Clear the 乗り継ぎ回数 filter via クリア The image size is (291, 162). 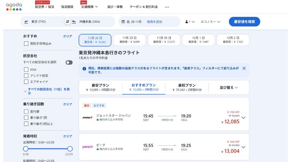click(68, 104)
